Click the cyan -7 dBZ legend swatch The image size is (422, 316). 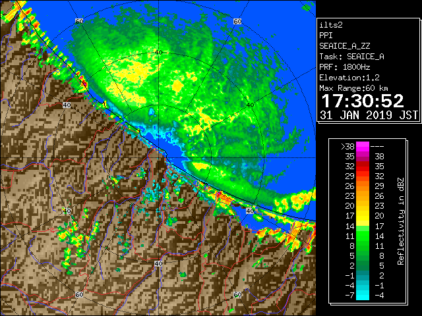(363, 295)
